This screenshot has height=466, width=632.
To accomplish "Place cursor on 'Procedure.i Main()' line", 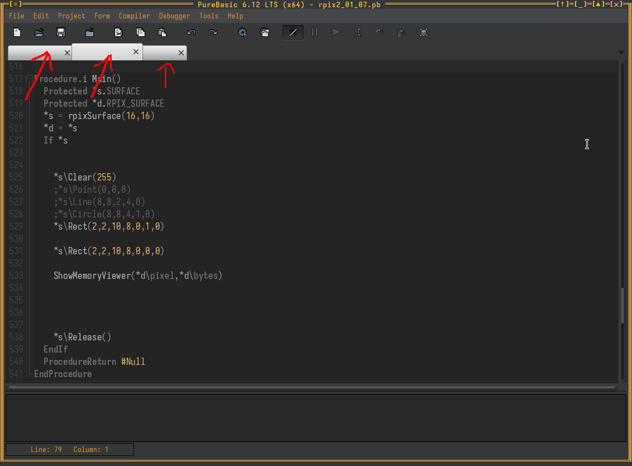I will coord(77,79).
